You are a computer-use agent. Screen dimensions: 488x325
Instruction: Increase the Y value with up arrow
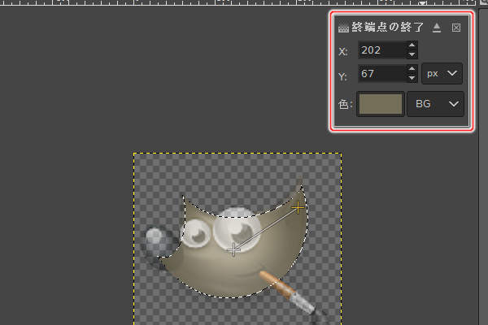[412, 69]
